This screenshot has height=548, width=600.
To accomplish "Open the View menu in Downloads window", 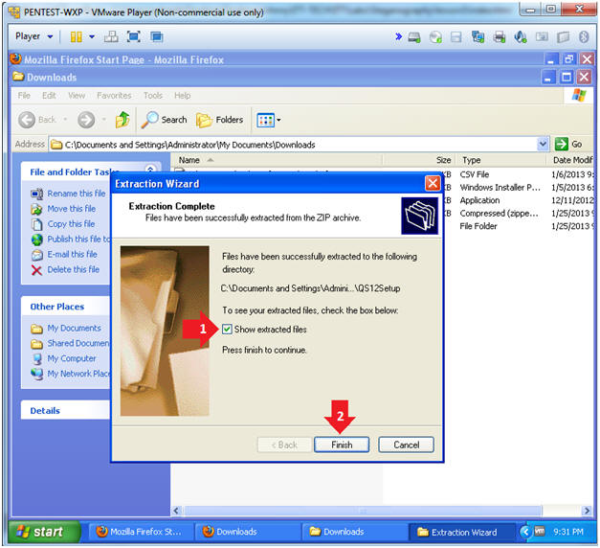I will [77, 96].
